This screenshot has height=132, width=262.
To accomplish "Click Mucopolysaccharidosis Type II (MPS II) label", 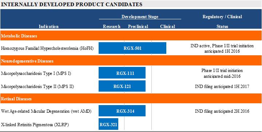I will coord(37,87).
